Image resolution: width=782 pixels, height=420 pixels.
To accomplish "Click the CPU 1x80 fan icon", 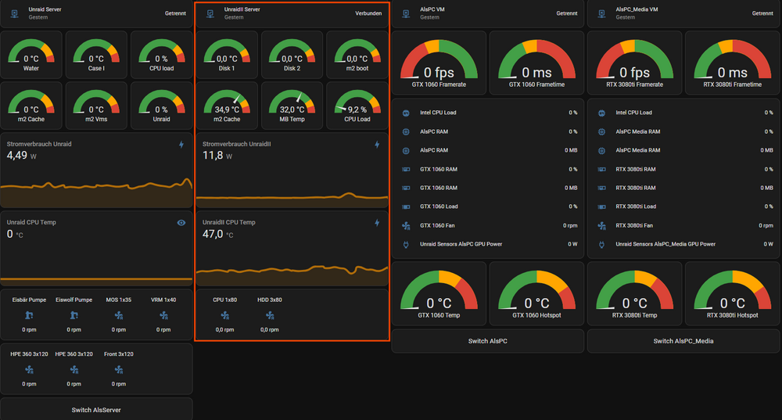I will coord(225,315).
